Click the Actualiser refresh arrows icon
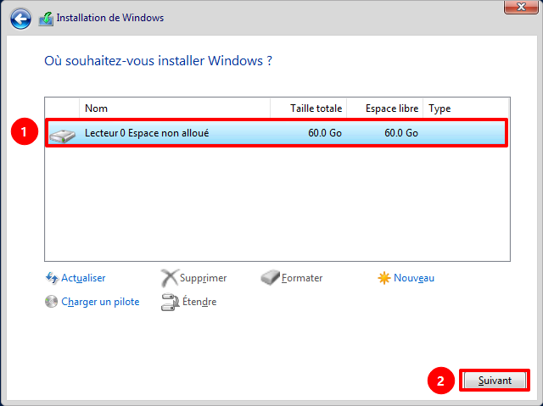This screenshot has width=543, height=406. point(52,278)
